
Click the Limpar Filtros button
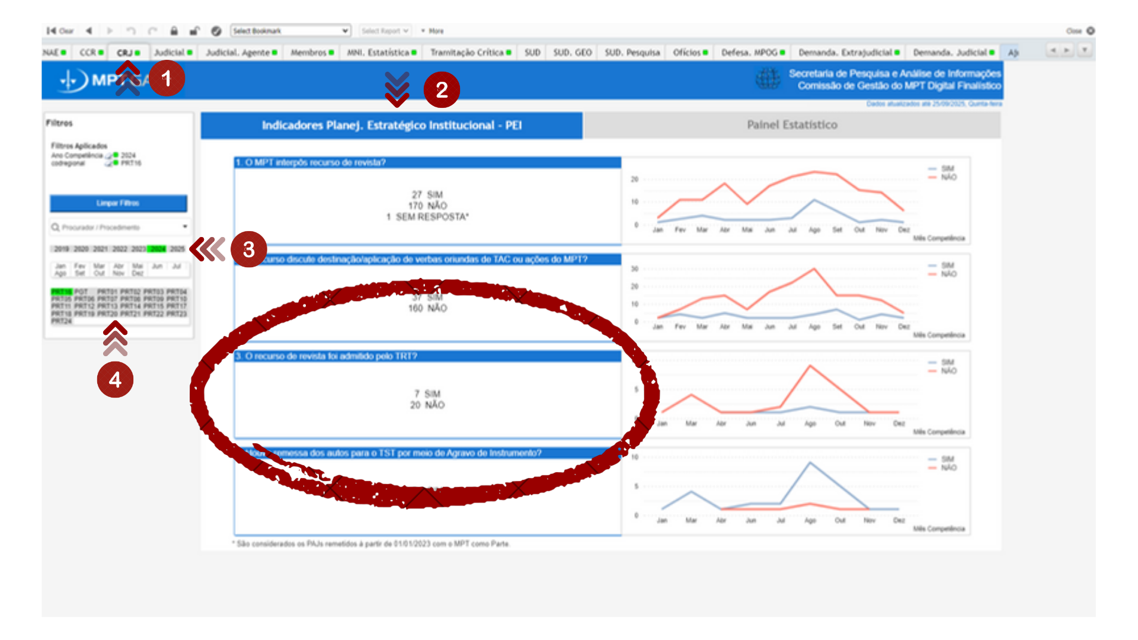coord(118,203)
